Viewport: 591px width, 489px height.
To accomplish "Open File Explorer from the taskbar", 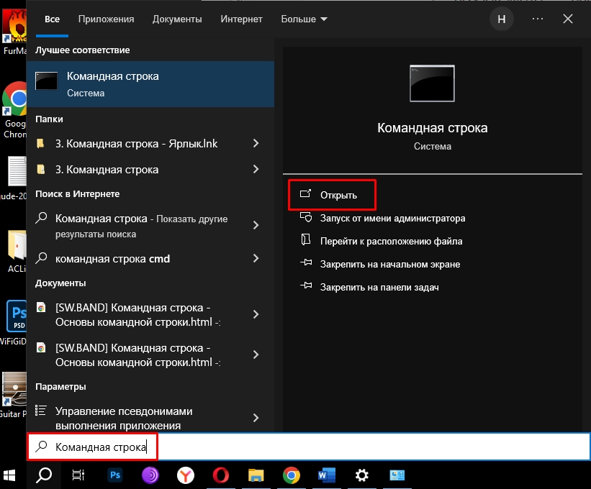I will pos(256,475).
